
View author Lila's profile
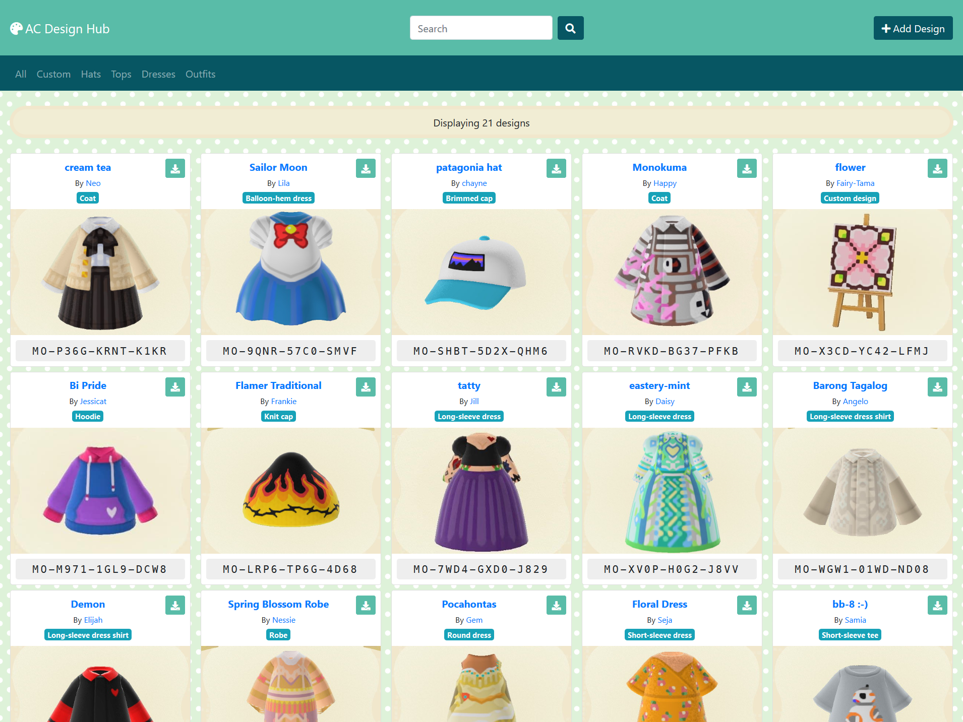284,183
